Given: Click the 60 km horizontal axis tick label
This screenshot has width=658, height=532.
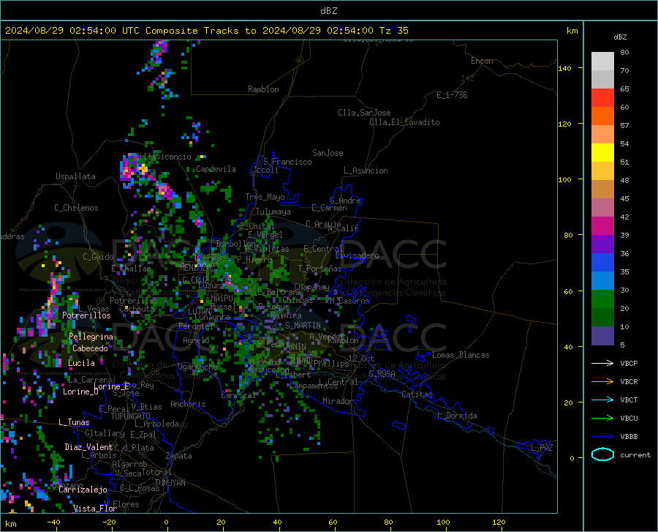Looking at the screenshot, I should click(x=333, y=522).
